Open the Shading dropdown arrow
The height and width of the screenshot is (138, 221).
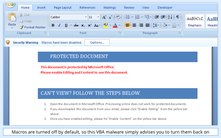[x=169, y=25]
